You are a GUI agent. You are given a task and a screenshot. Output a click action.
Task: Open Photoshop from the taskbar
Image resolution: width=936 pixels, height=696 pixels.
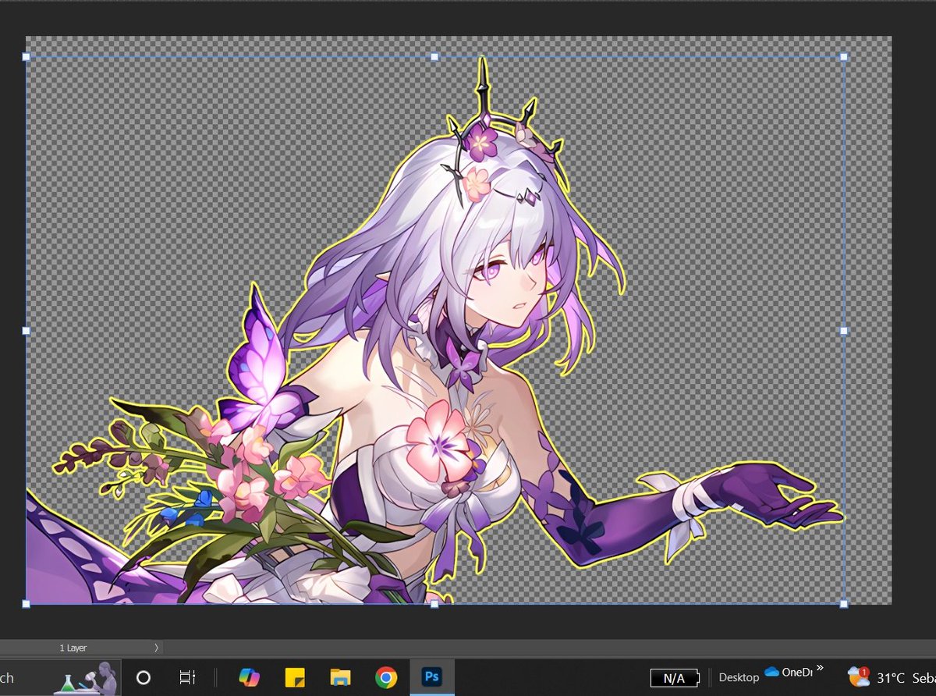(x=431, y=677)
